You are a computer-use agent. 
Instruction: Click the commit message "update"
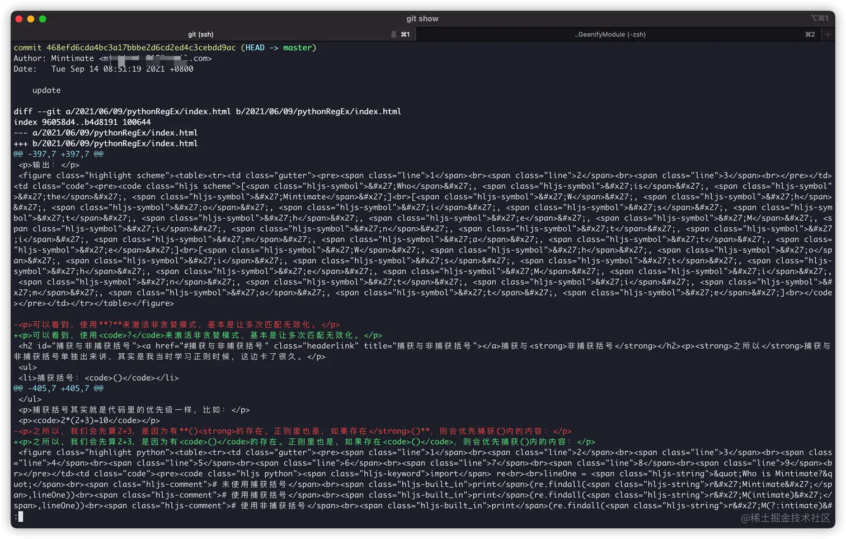tap(46, 90)
